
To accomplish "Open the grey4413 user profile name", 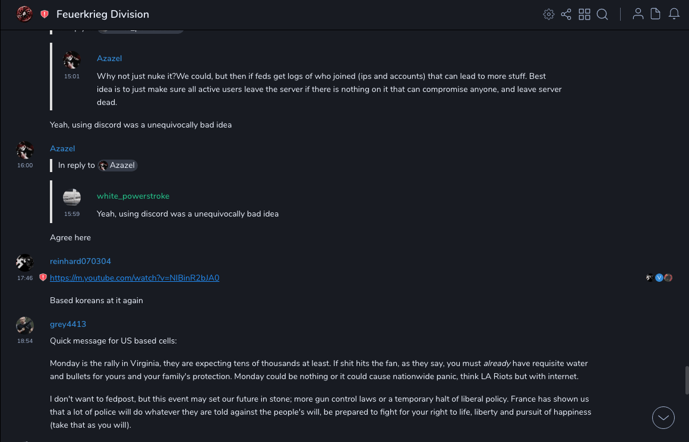I will [x=68, y=324].
